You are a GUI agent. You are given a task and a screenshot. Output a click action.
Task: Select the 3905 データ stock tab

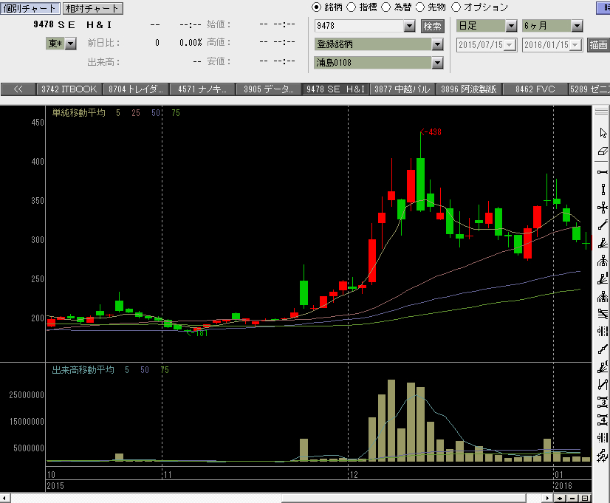tap(269, 89)
